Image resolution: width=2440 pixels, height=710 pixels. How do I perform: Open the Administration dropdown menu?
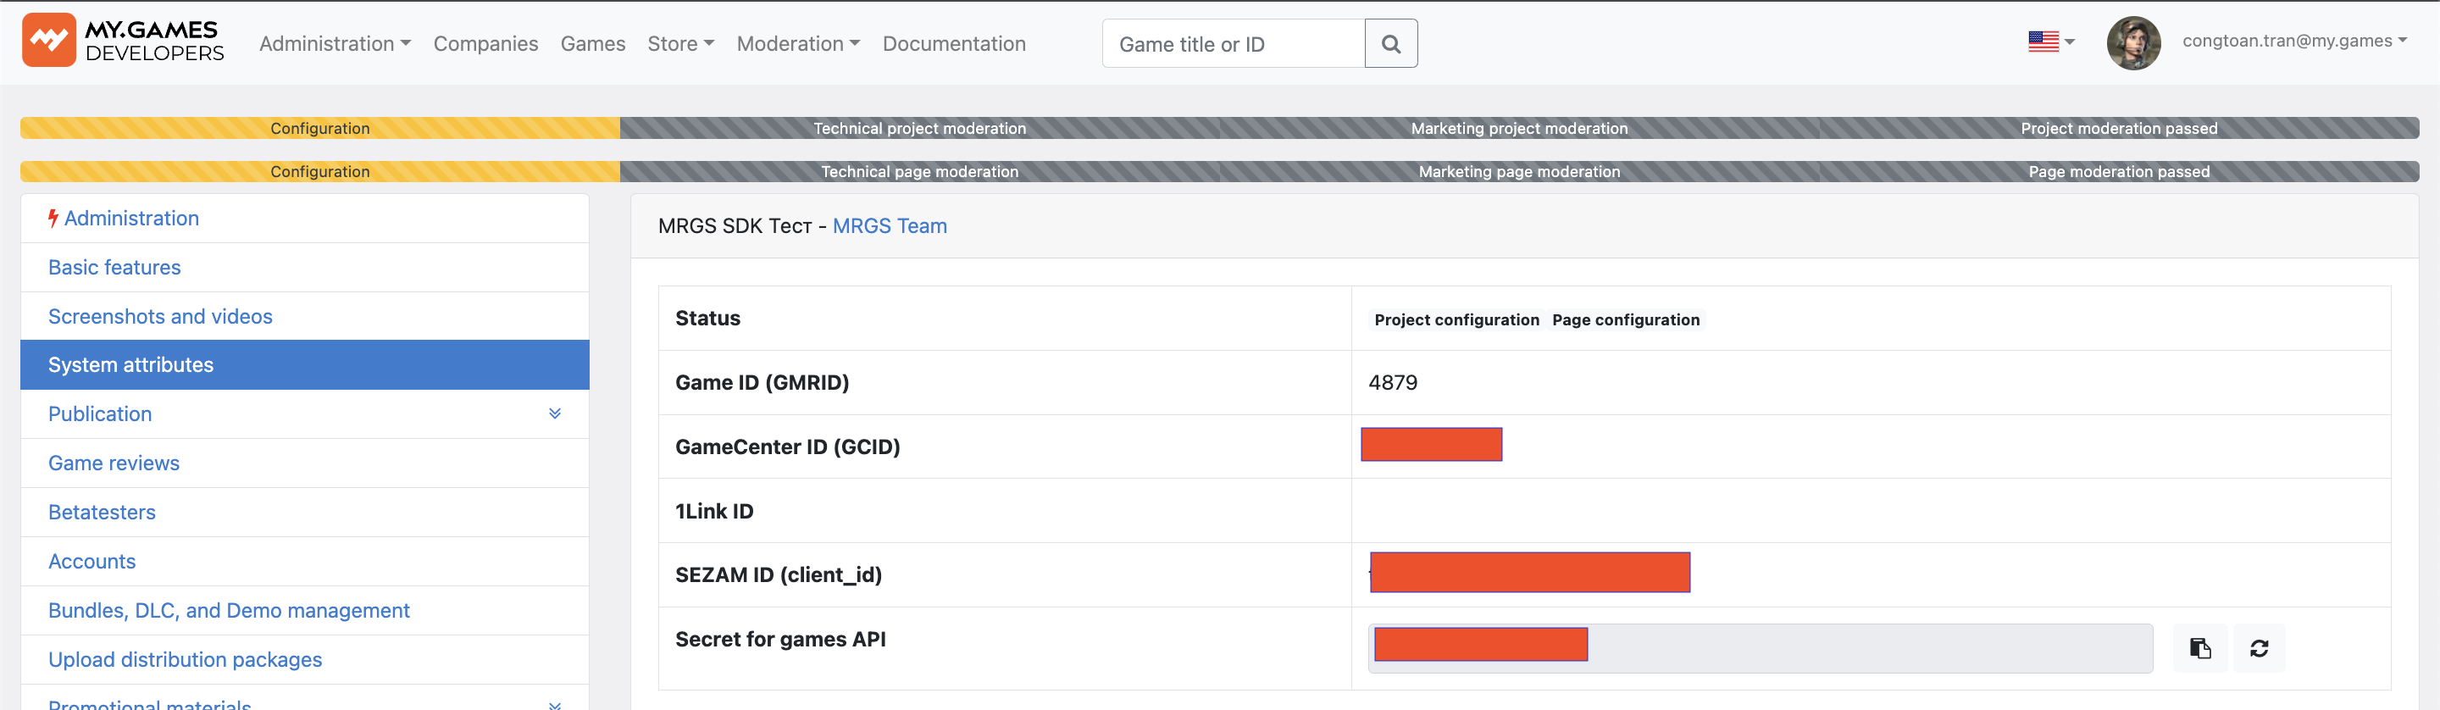(x=335, y=43)
